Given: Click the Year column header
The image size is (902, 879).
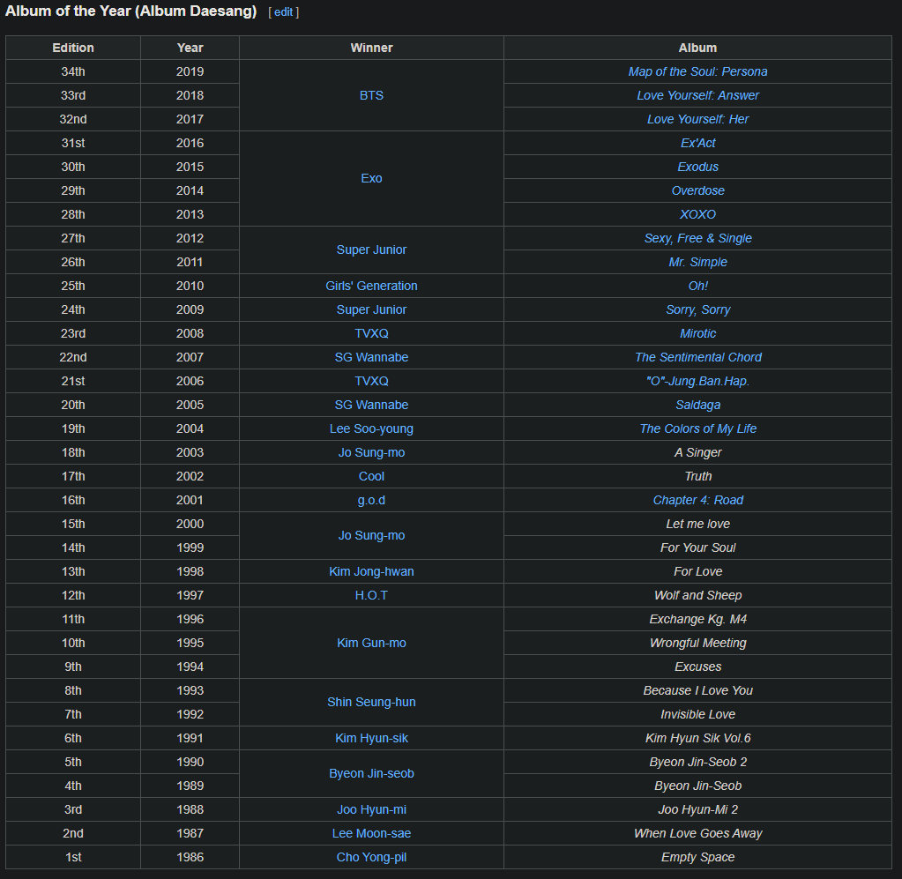Looking at the screenshot, I should coord(190,48).
